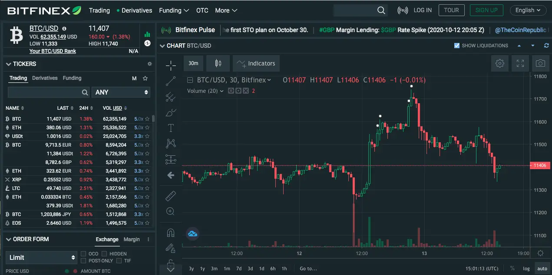This screenshot has height=275, width=552.
Task: Refresh the chart with reload icon
Action: (546, 46)
